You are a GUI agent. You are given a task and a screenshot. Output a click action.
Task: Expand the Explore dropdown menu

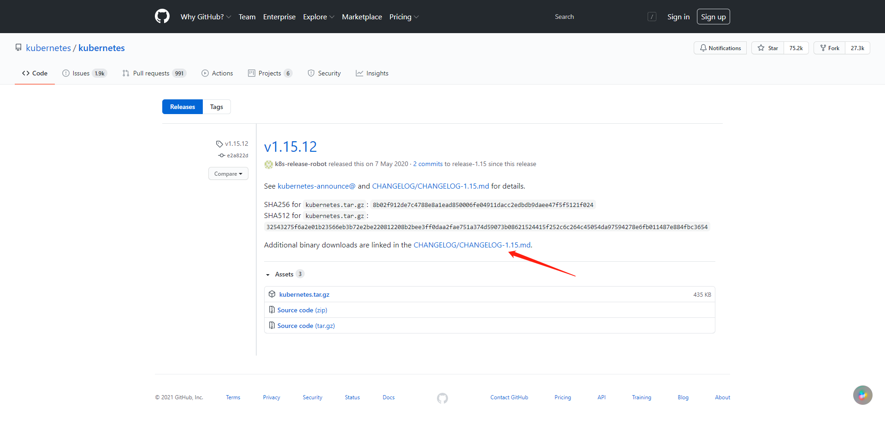point(319,17)
